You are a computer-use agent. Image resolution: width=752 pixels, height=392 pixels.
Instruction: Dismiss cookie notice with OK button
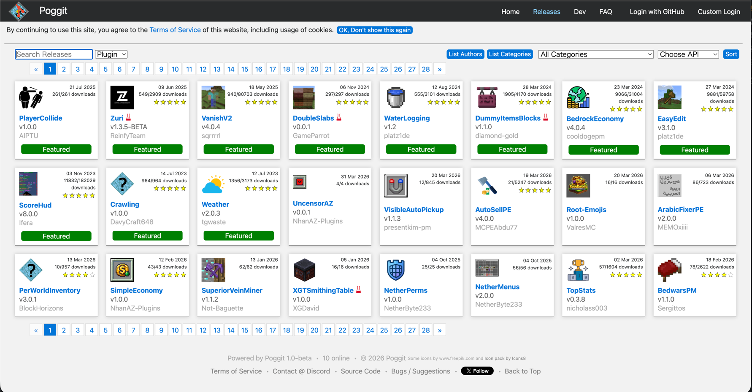coord(374,30)
